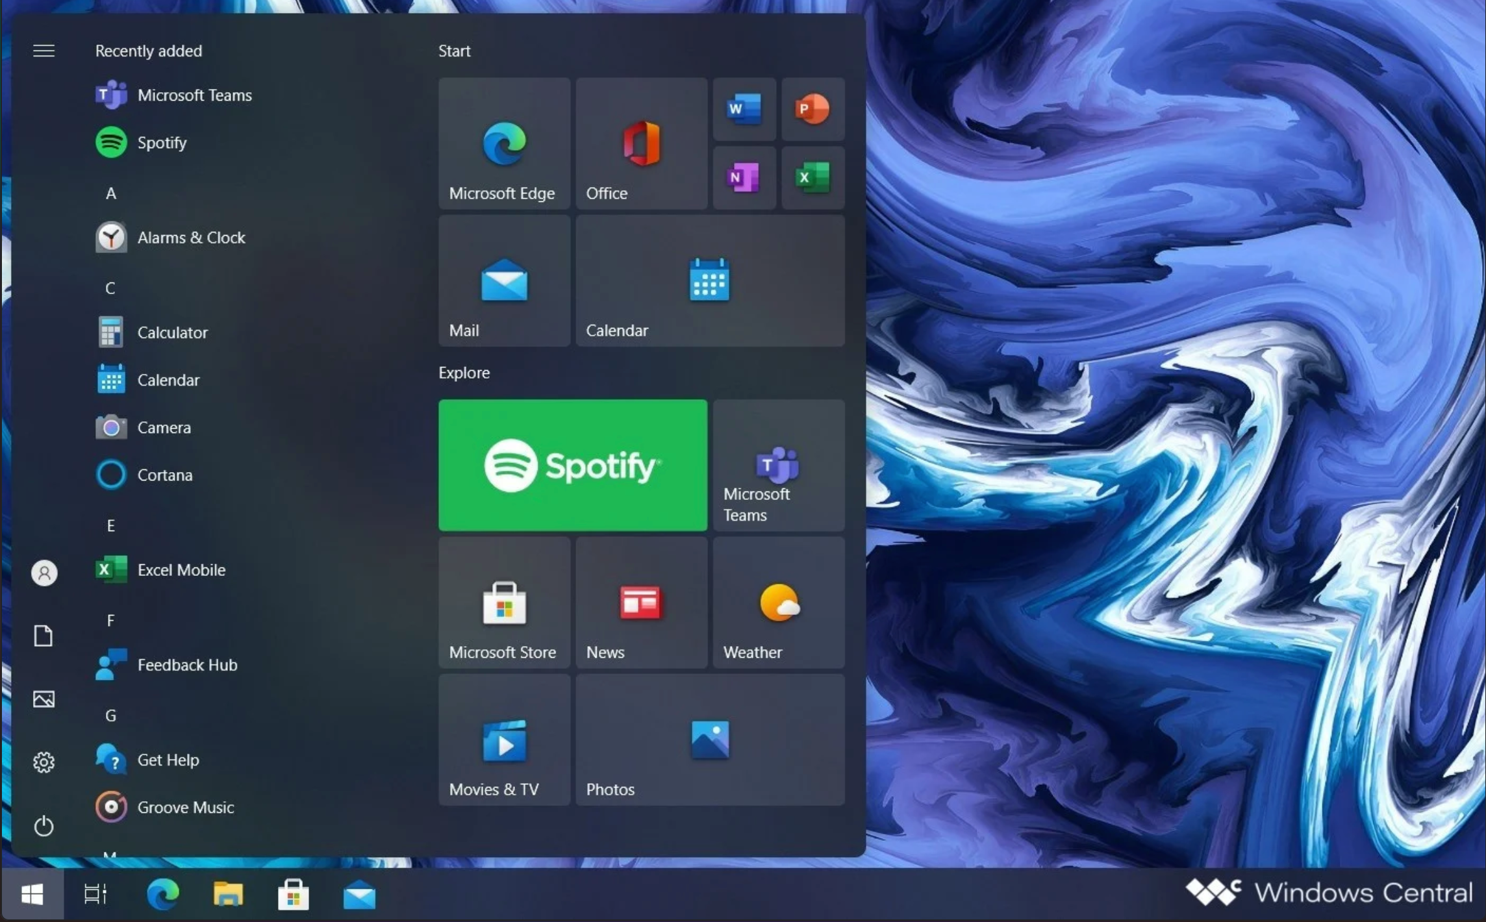The height and width of the screenshot is (922, 1486).
Task: Open the Word tile
Action: (744, 109)
